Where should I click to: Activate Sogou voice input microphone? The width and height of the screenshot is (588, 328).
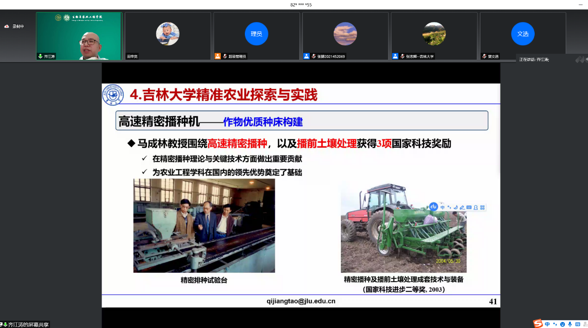click(x=570, y=324)
